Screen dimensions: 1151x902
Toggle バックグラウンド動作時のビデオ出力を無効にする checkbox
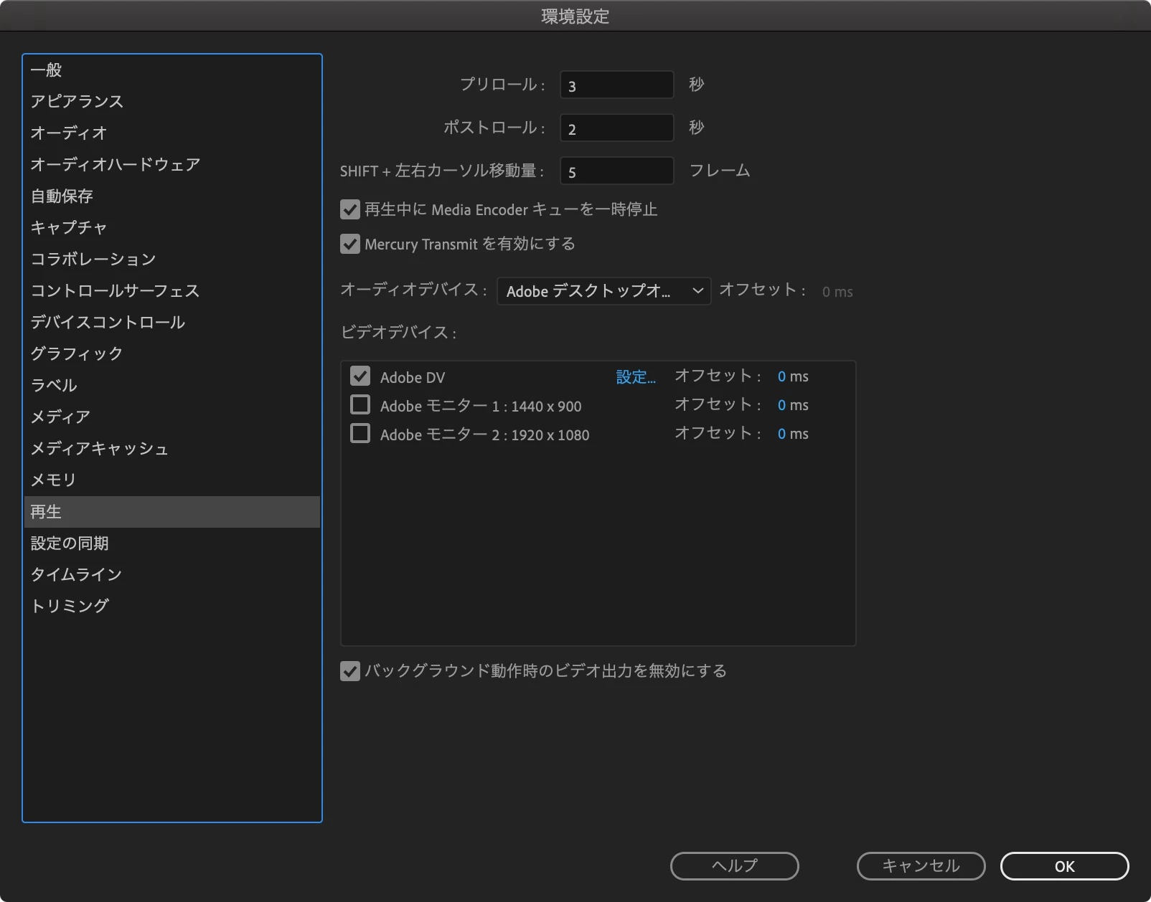(x=349, y=672)
